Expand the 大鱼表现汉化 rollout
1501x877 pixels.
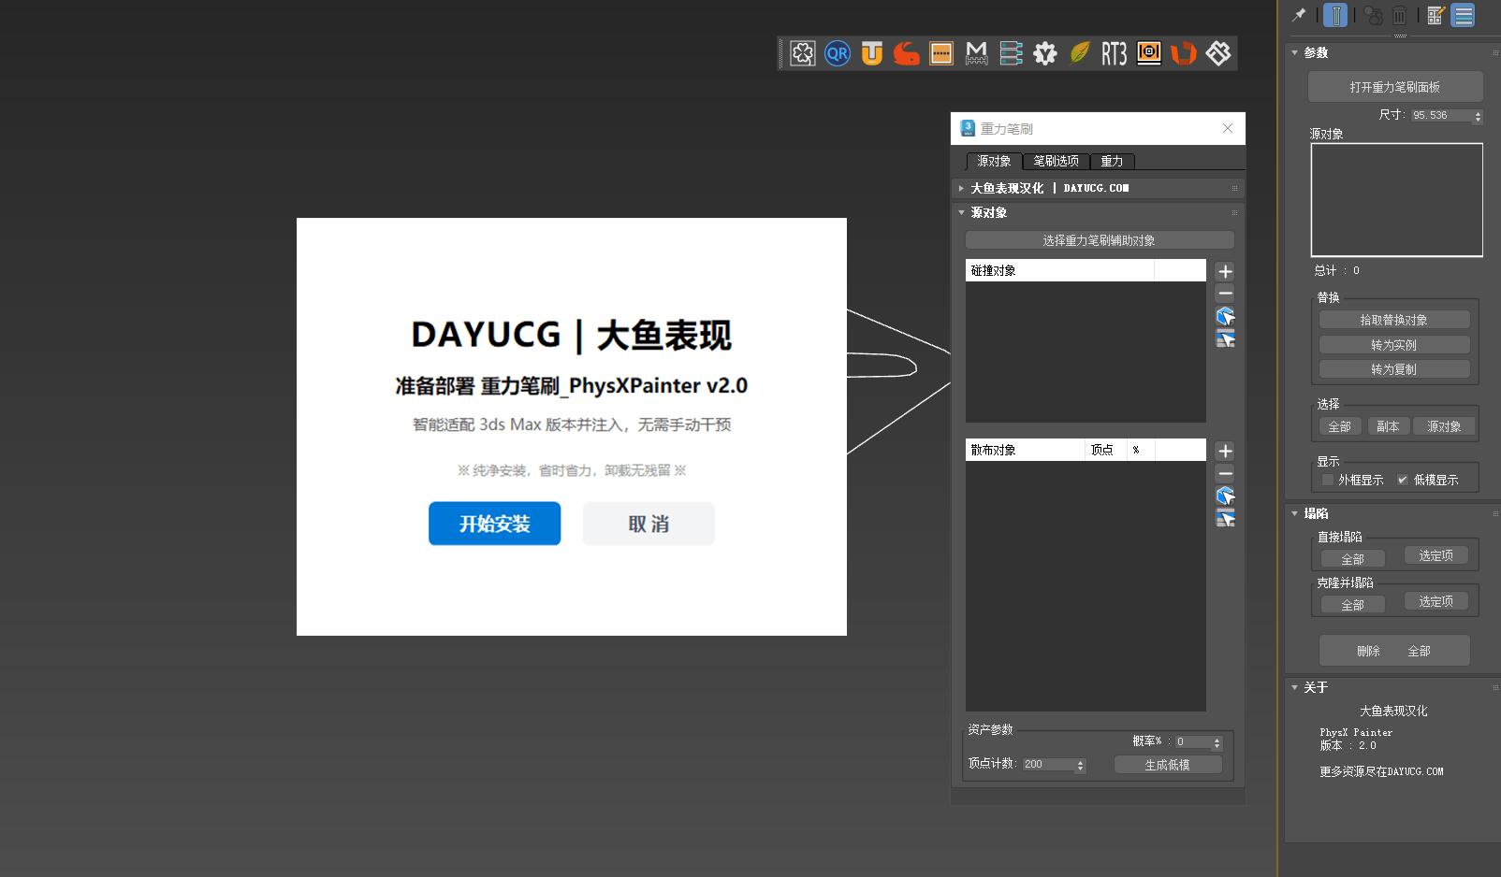coord(961,188)
